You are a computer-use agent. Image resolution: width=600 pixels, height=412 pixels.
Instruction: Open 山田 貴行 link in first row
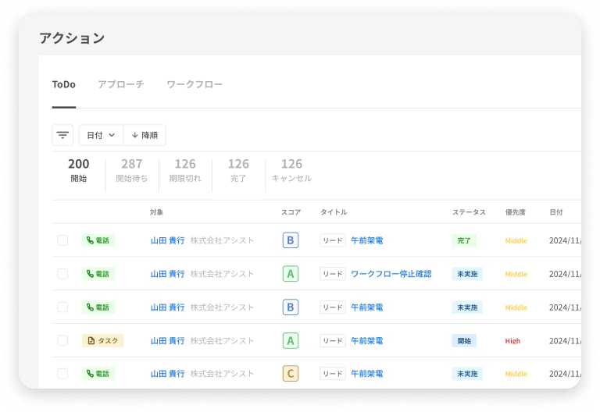pyautogui.click(x=167, y=240)
